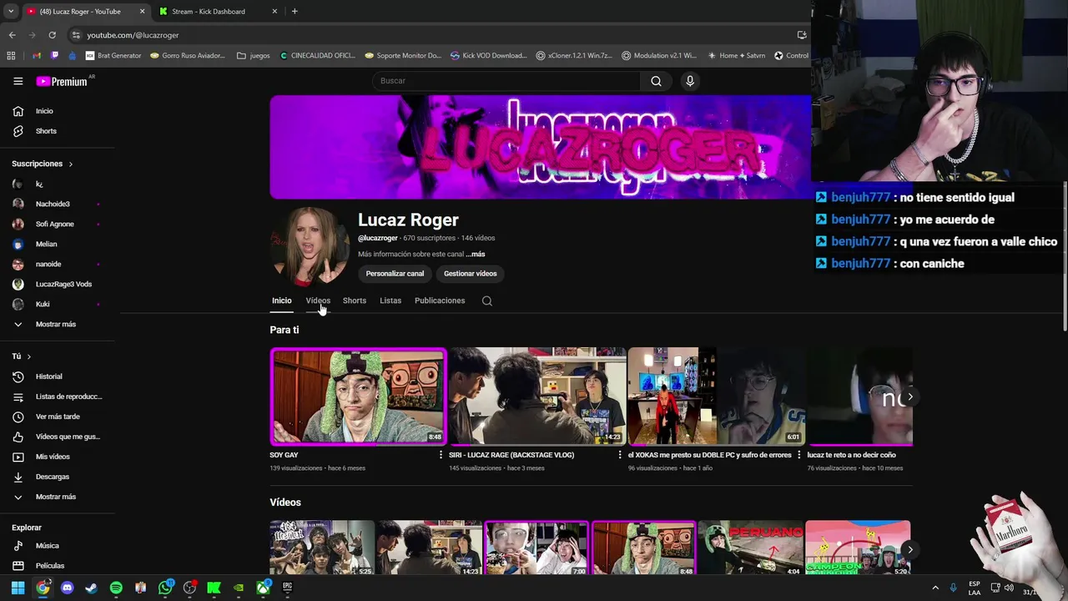Go back with browser back arrow
The width and height of the screenshot is (1068, 601).
[x=12, y=35]
